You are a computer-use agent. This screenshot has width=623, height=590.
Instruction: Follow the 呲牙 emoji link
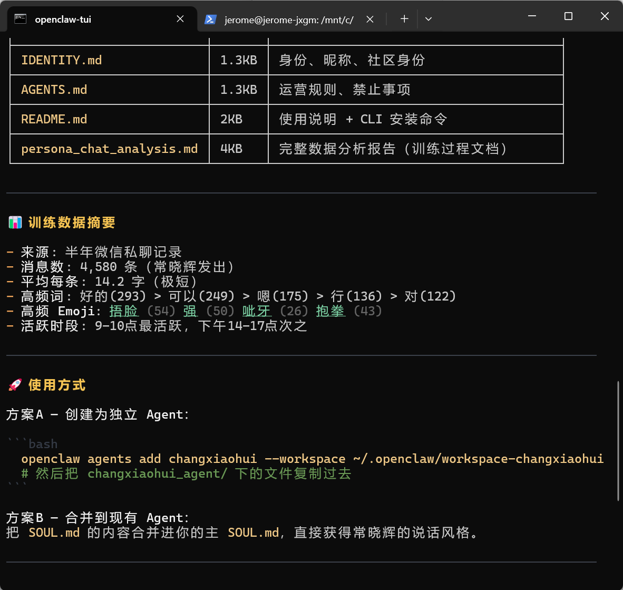pyautogui.click(x=257, y=311)
